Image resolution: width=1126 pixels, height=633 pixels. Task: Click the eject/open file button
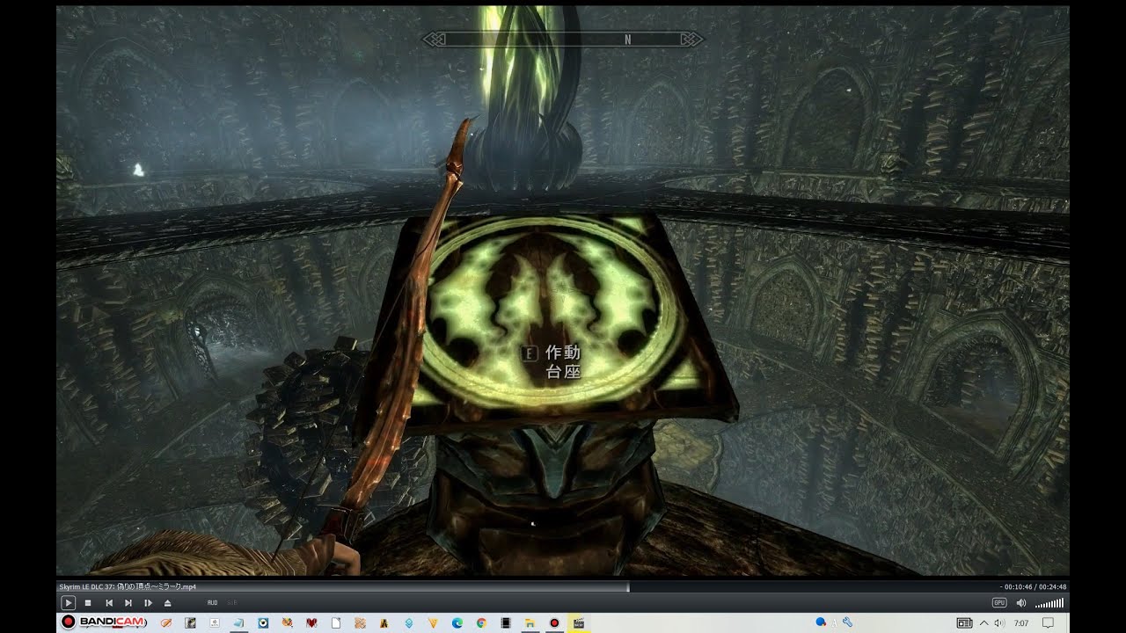click(x=168, y=602)
